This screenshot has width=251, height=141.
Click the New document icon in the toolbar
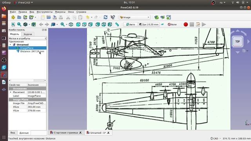click(x=43, y=17)
